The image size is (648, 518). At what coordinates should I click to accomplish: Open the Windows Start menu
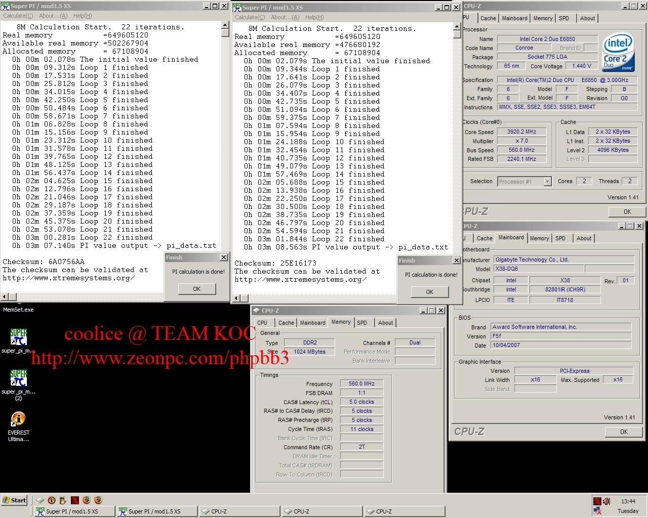[x=14, y=500]
